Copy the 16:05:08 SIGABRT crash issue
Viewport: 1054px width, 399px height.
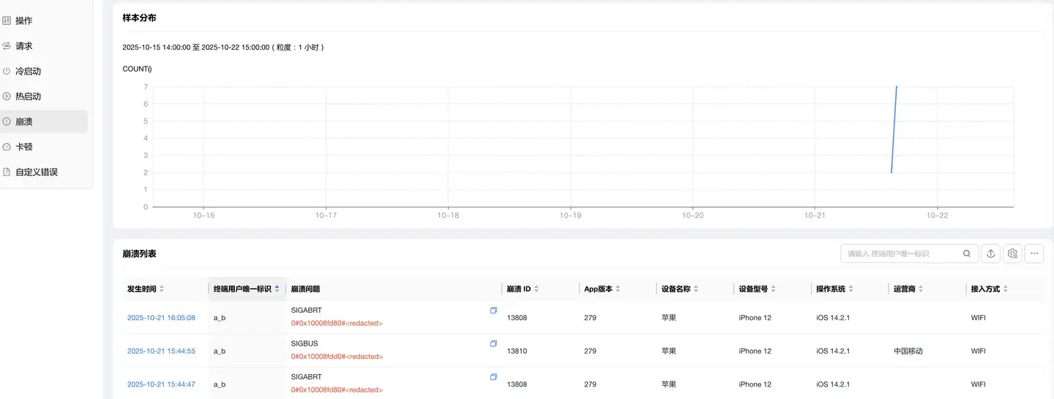tap(493, 311)
